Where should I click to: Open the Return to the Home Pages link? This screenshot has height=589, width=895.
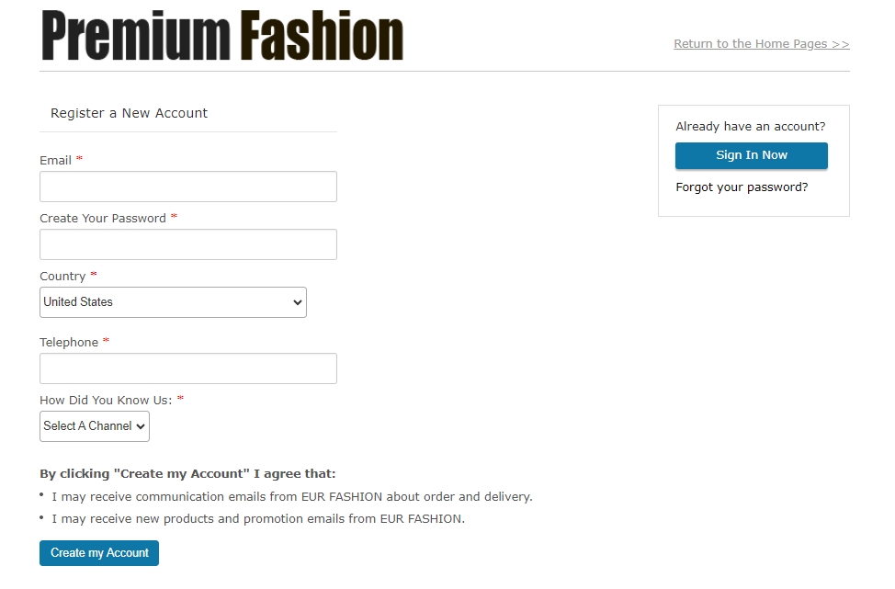click(x=762, y=44)
